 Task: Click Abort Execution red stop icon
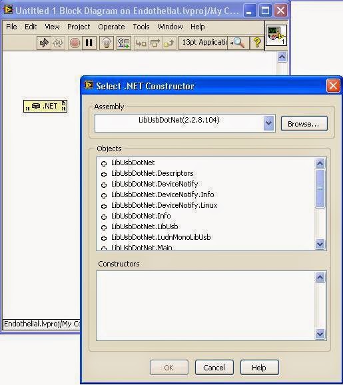[75, 43]
